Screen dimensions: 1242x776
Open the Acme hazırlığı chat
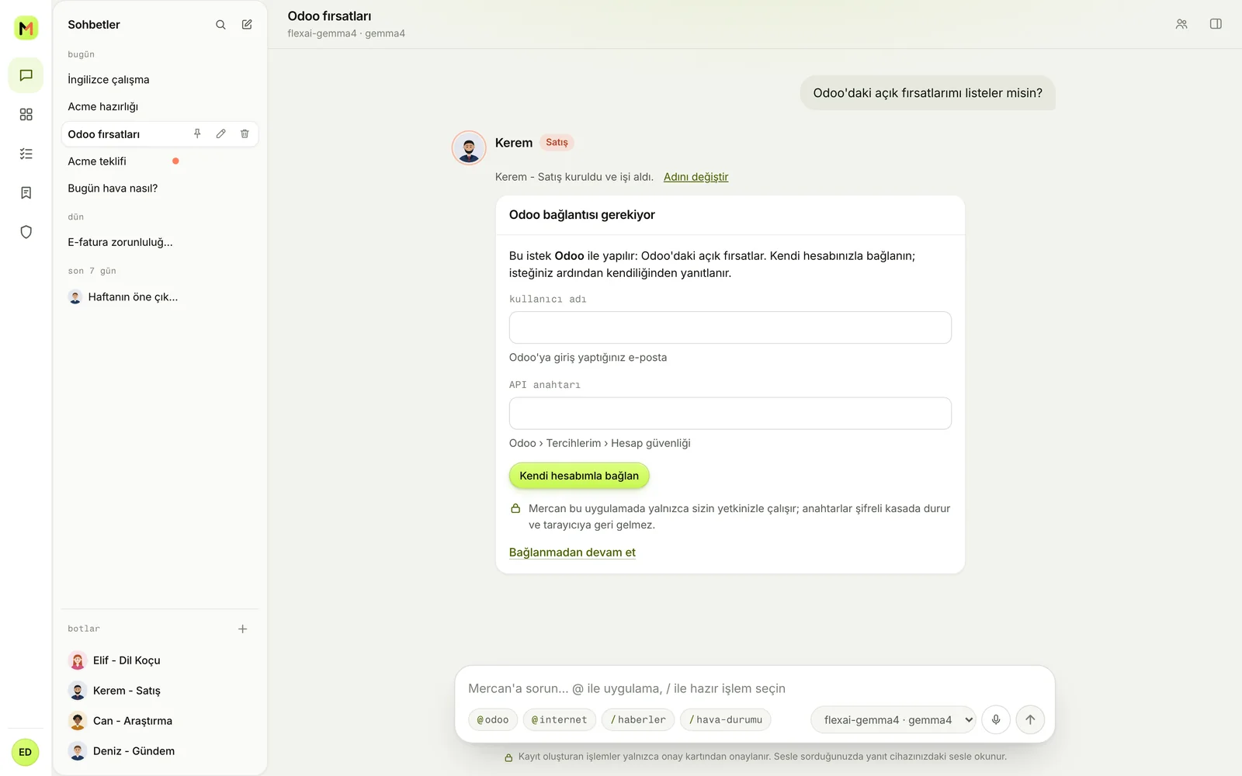click(159, 107)
